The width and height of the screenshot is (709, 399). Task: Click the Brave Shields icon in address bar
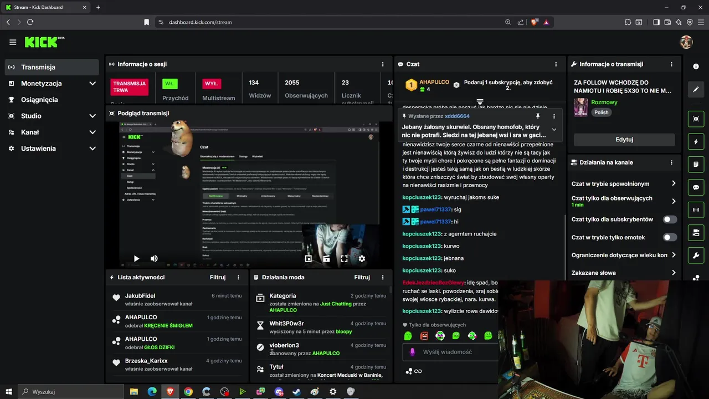click(x=534, y=22)
